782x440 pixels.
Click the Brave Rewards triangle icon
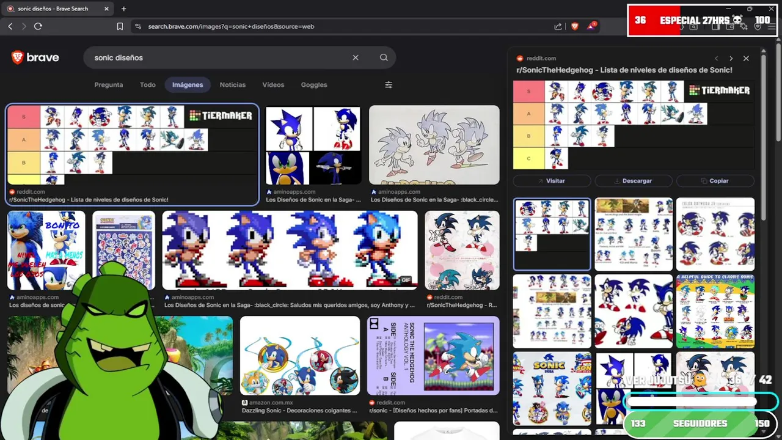[591, 26]
